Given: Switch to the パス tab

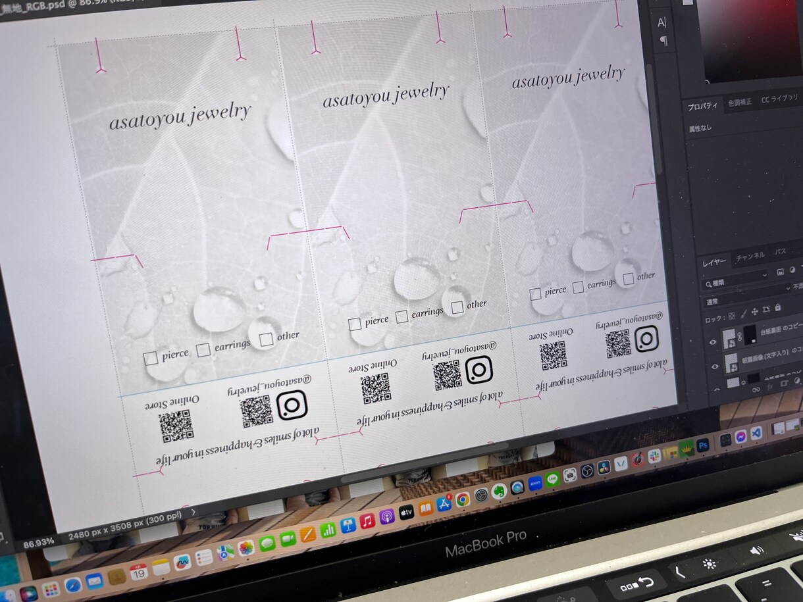Looking at the screenshot, I should (x=781, y=251).
